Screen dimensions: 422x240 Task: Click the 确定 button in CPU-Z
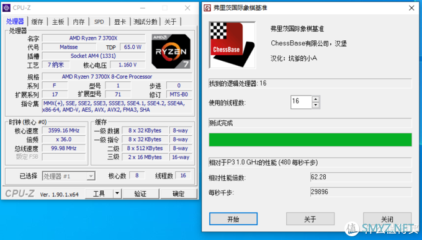[179, 193]
